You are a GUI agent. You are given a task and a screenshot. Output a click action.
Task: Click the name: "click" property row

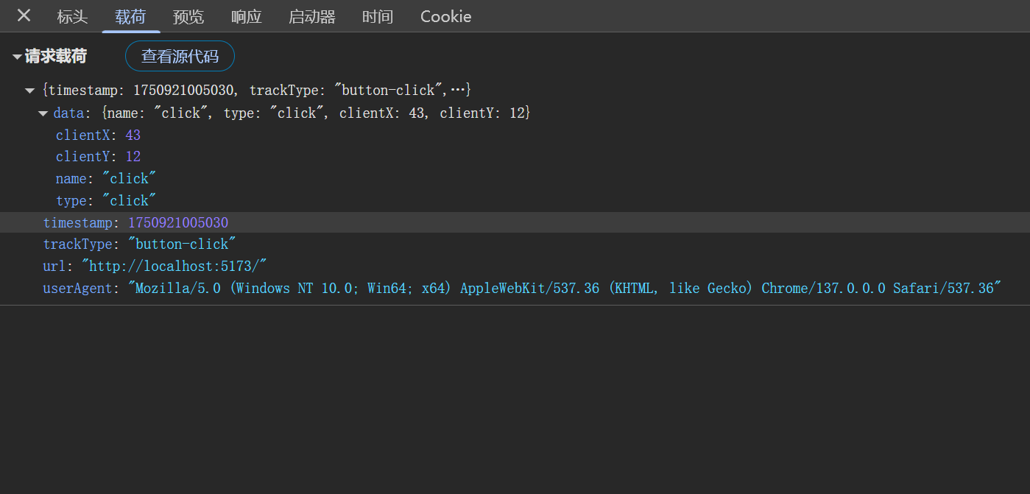tap(106, 179)
